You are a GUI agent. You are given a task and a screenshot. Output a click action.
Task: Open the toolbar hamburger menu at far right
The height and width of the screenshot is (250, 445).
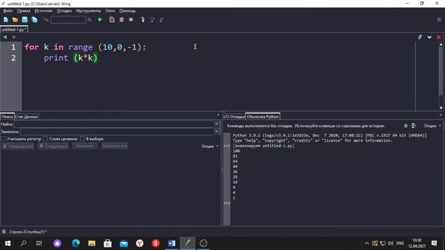click(x=439, y=19)
